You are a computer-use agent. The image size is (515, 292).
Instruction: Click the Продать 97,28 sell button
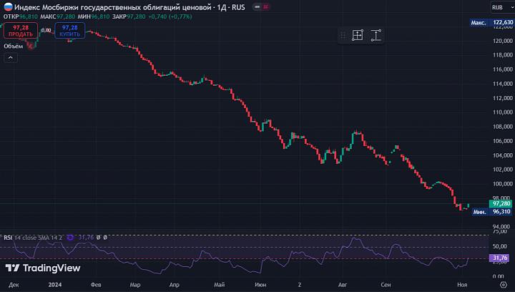[21, 31]
